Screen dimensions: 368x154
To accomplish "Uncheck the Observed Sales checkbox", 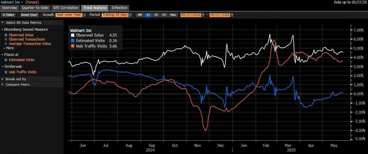I will click(6, 35).
